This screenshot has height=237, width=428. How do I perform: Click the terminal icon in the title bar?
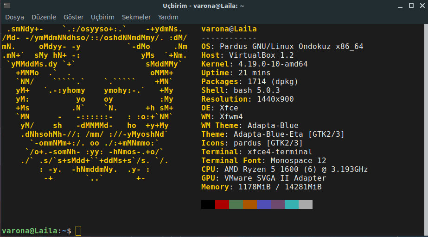coord(7,6)
